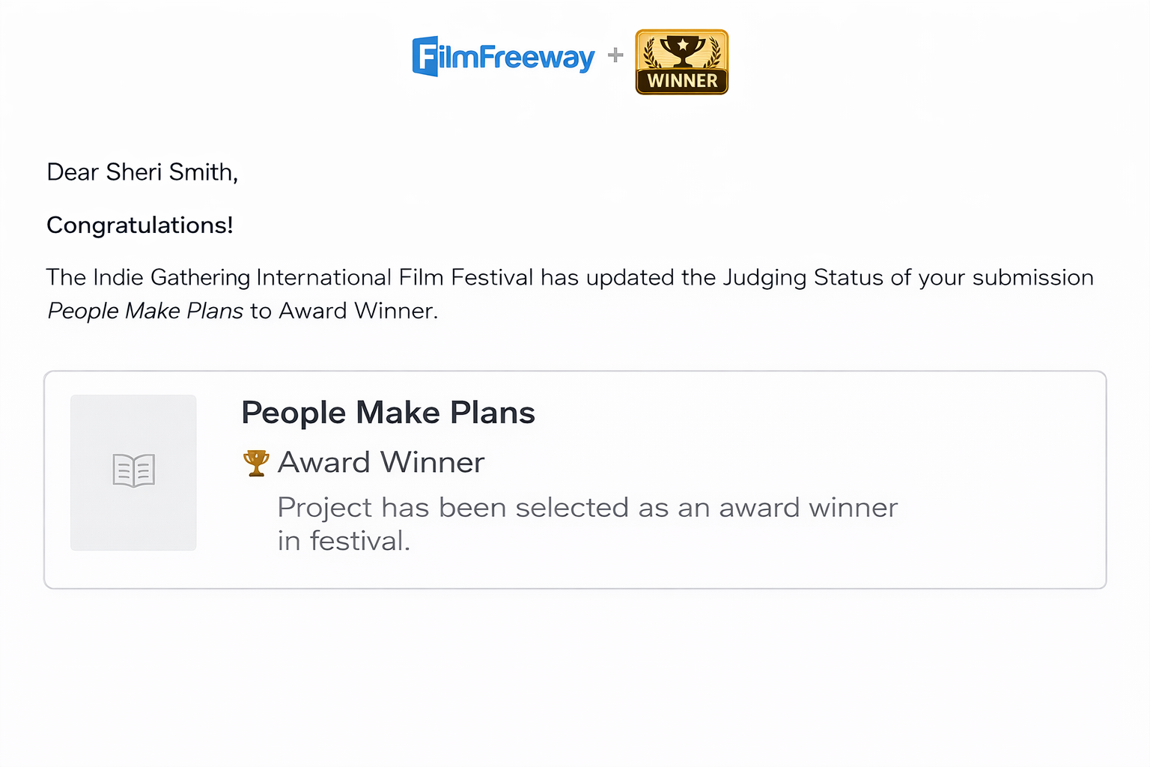Click the small trophy beside Award Winner
This screenshot has width=1150, height=767.
tap(256, 463)
